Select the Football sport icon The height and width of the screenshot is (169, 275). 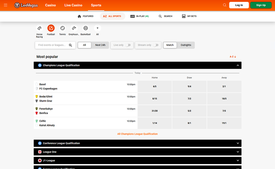point(51,28)
